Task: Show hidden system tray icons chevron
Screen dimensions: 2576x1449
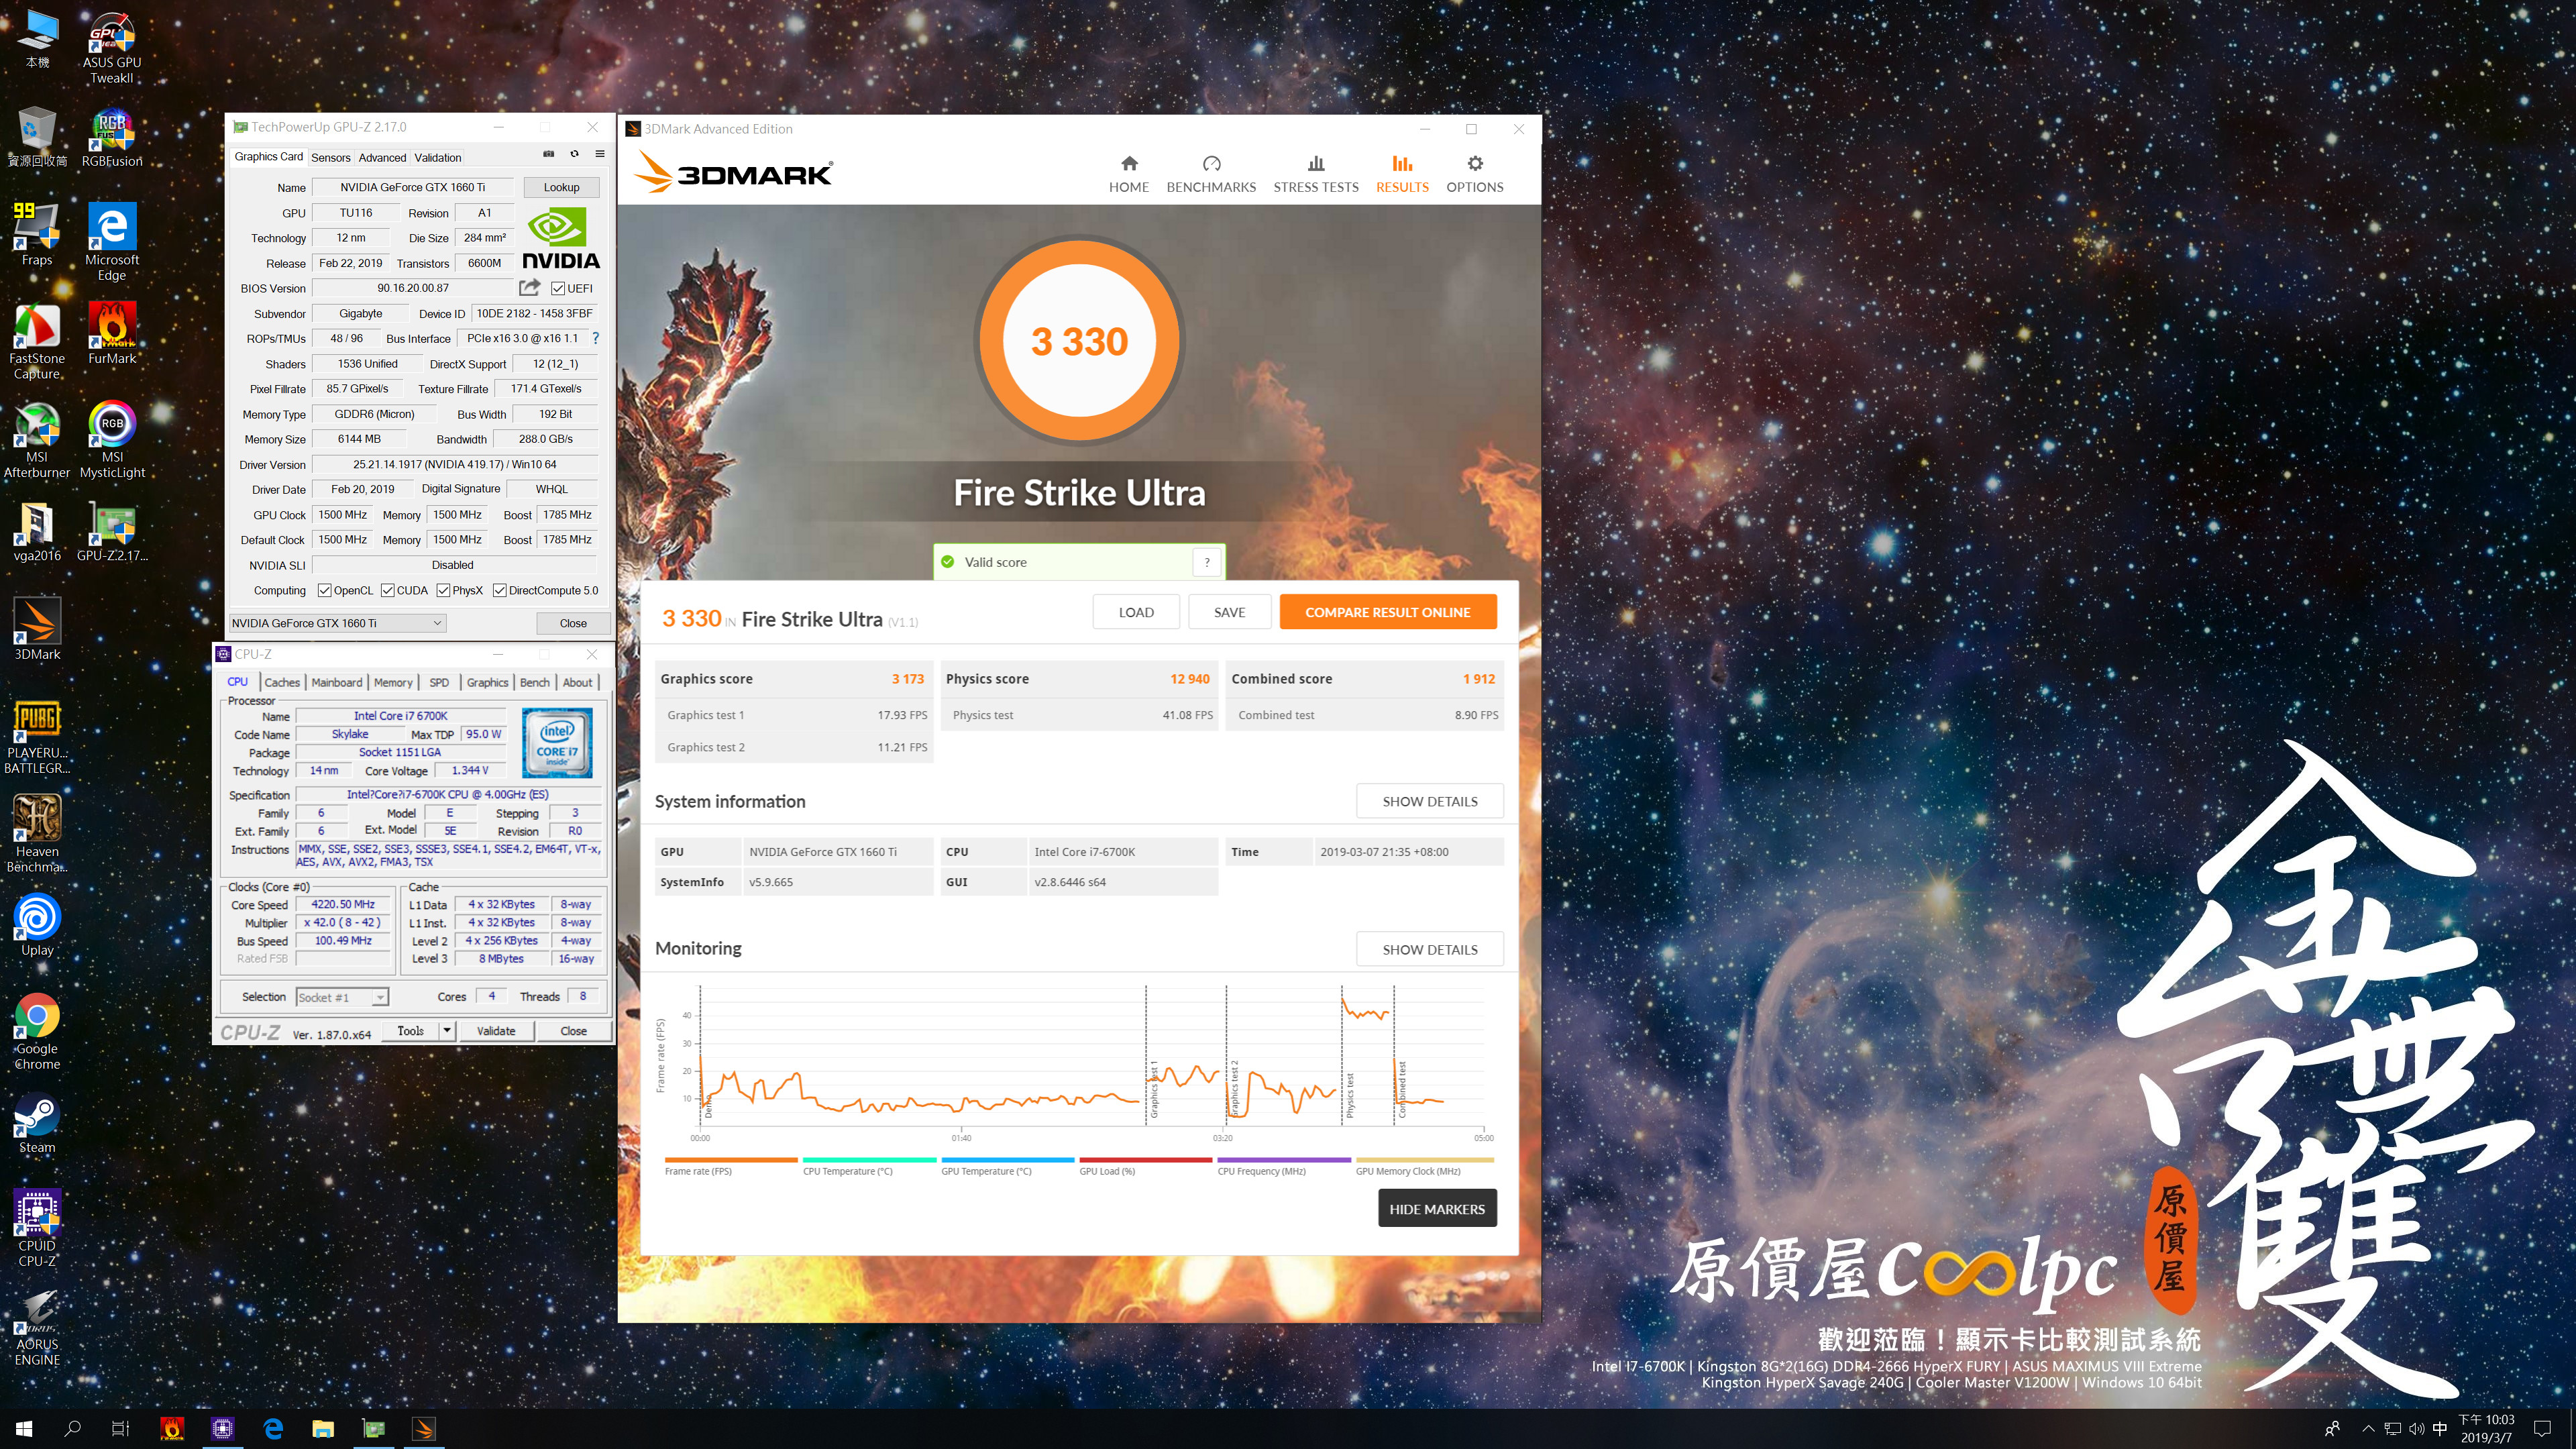Action: [2367, 1428]
